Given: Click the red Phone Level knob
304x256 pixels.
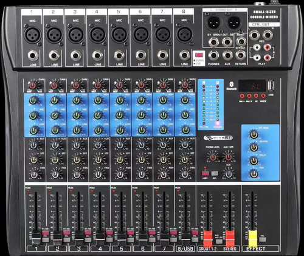Looking at the screenshot, I should [x=213, y=157].
